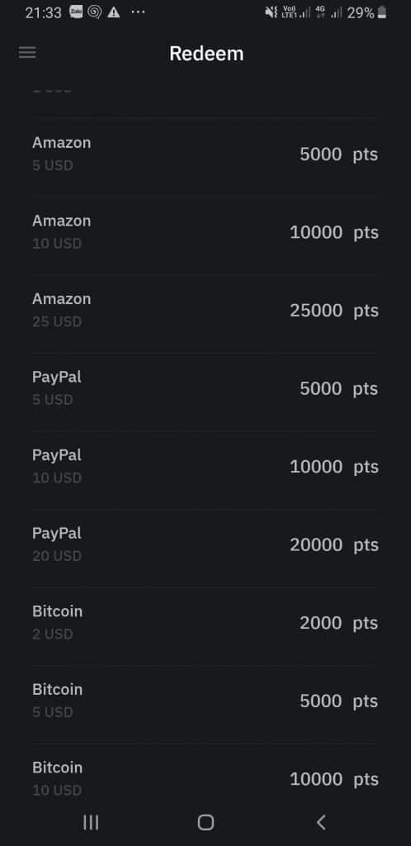Tap the 2000 pts Bitcoin price

click(339, 623)
